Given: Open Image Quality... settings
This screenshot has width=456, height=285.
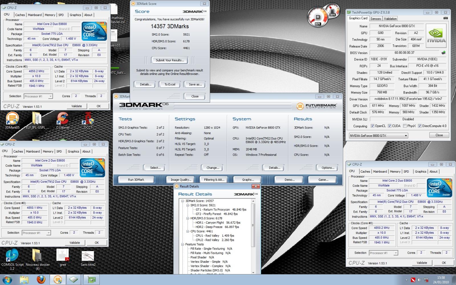Looking at the screenshot, I should (x=181, y=180).
